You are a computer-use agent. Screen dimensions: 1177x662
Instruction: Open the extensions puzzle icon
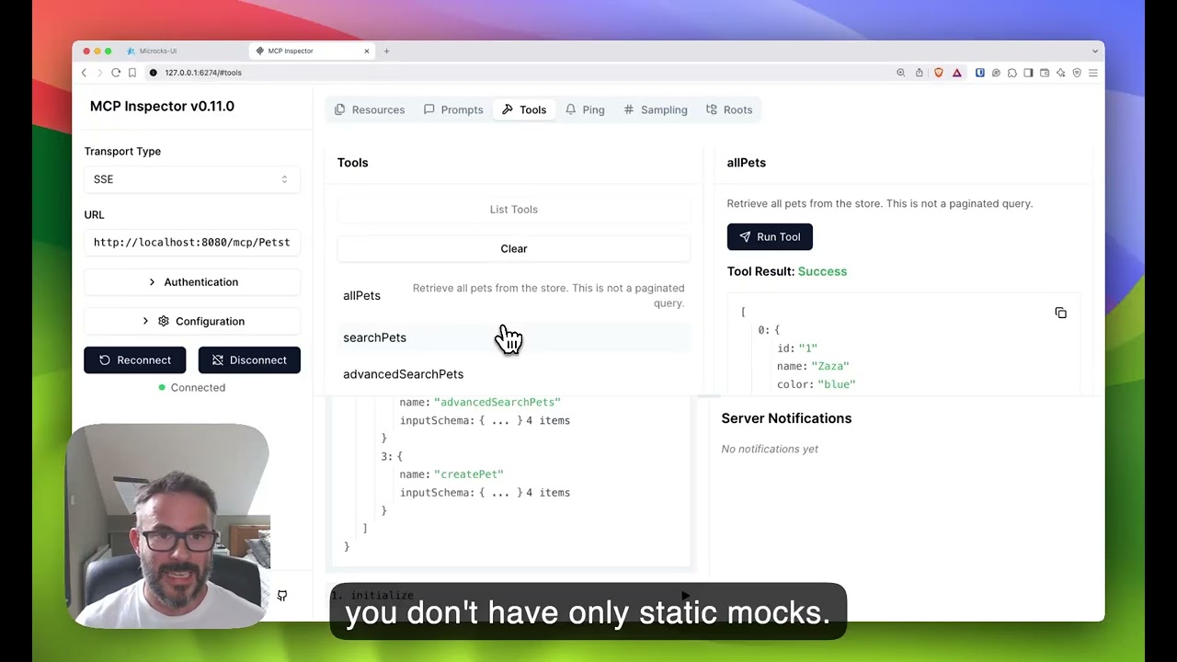tap(1012, 73)
